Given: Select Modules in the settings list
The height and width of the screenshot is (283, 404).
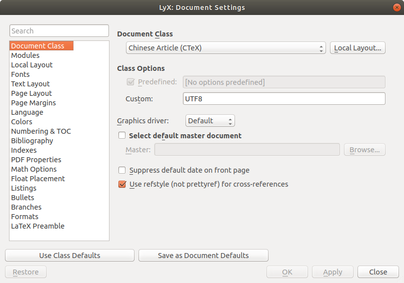Looking at the screenshot, I should click(25, 55).
